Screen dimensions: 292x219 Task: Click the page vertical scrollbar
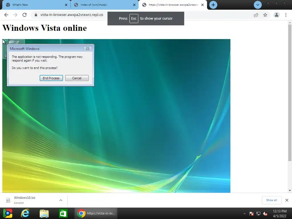[x=290, y=93]
